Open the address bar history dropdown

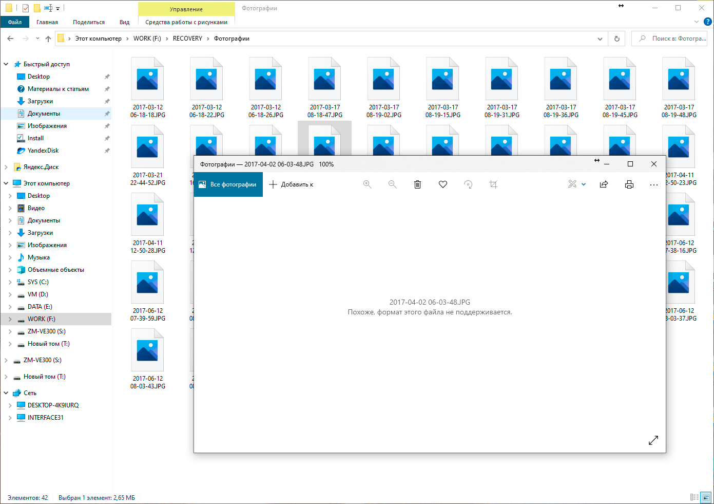(600, 39)
